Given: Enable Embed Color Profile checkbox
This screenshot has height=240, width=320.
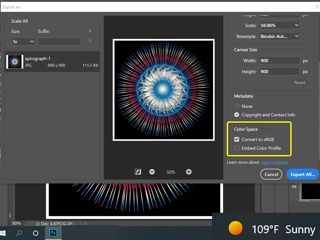Looking at the screenshot, I should [236, 148].
